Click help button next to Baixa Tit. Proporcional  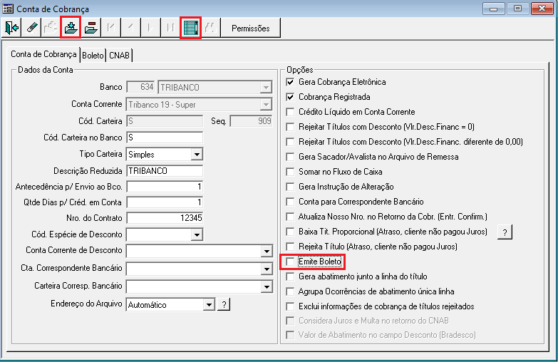click(505, 232)
